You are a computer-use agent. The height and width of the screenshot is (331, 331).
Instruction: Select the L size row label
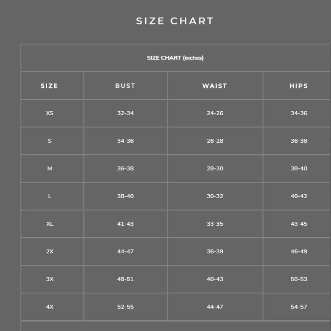pos(50,196)
